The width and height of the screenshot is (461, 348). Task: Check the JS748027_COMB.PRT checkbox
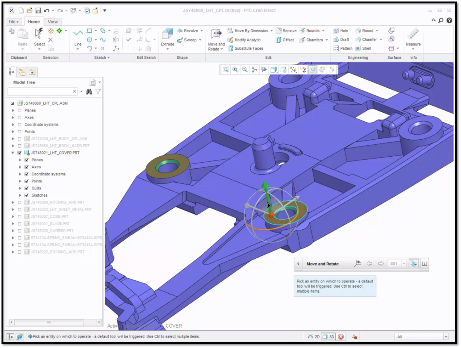click(x=20, y=217)
